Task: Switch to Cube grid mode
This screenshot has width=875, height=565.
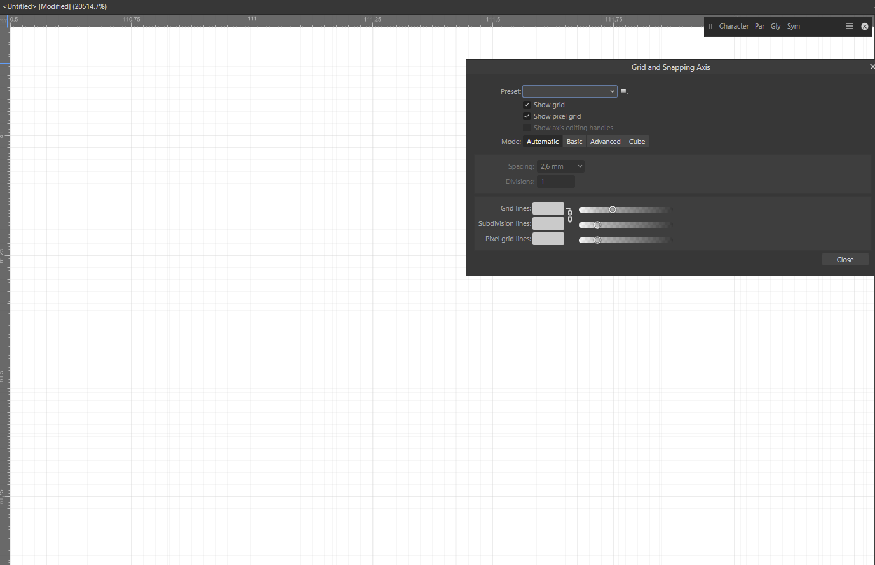Action: pyautogui.click(x=637, y=142)
